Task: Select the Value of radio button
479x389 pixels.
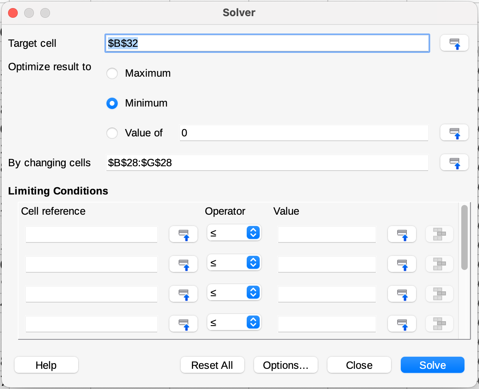Action: click(112, 133)
